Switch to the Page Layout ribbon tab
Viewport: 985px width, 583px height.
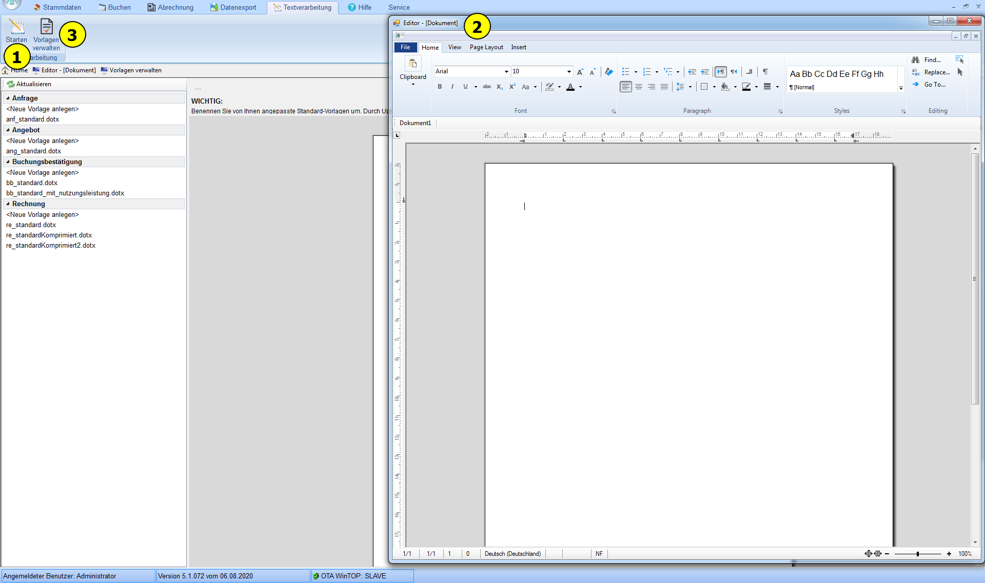click(486, 47)
